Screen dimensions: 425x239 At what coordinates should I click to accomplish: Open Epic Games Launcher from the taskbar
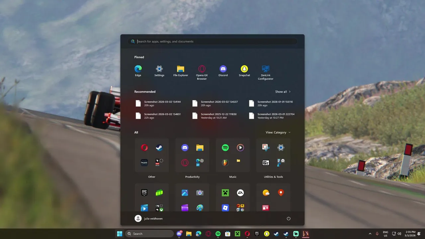[257, 234]
